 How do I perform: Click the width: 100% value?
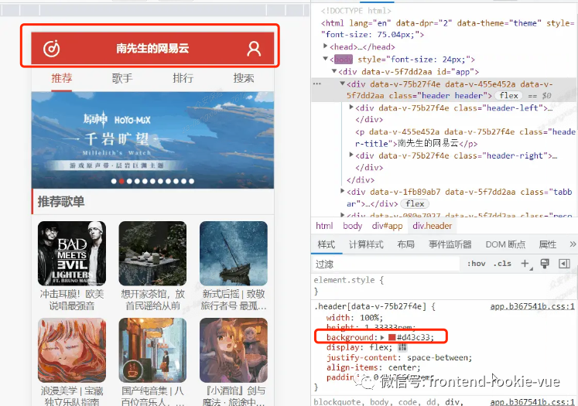[x=370, y=318]
